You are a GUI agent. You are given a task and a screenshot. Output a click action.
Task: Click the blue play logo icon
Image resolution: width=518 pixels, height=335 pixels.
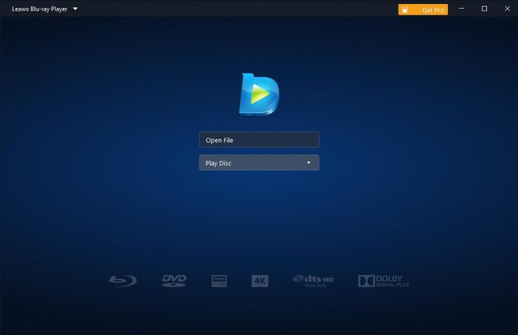tap(259, 94)
